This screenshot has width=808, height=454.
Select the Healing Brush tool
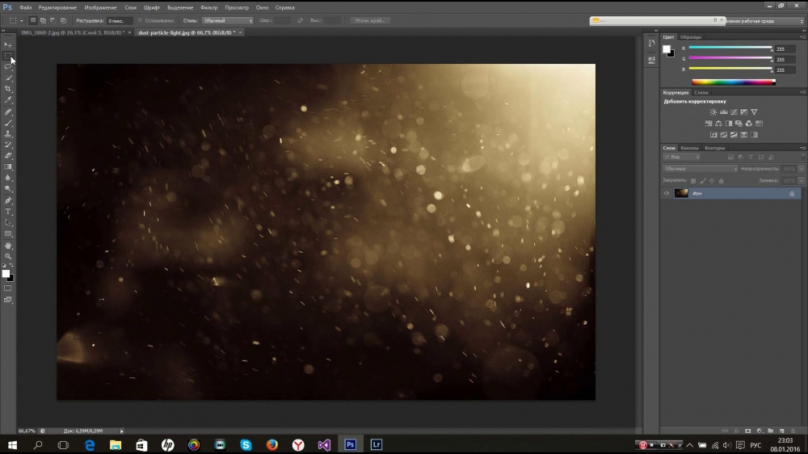(8, 111)
